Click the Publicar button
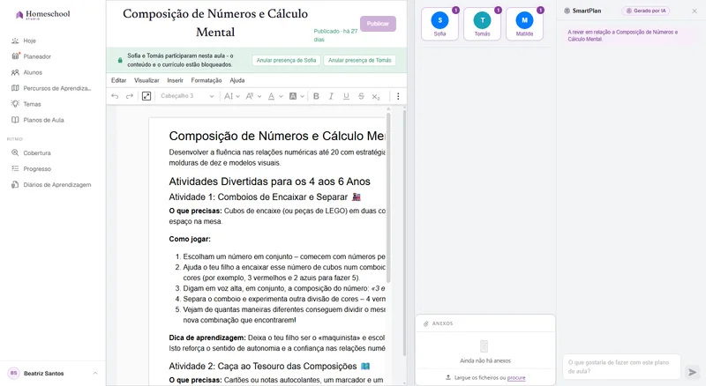This screenshot has width=706, height=386. pyautogui.click(x=378, y=24)
